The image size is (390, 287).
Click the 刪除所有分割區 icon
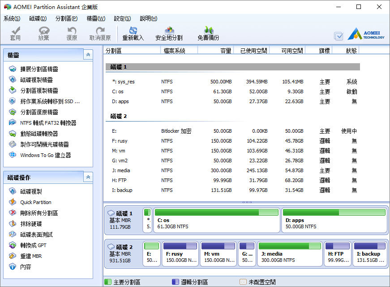pos(13,213)
